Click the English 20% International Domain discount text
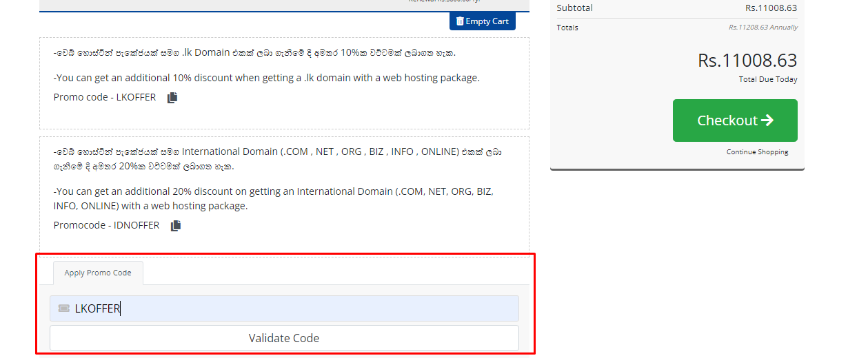 point(273,198)
